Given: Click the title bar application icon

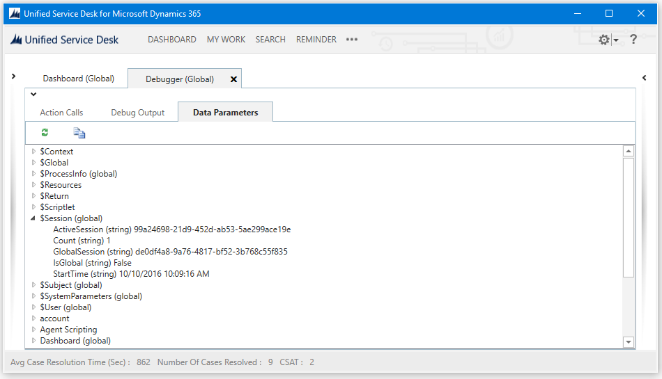Looking at the screenshot, I should coord(15,13).
